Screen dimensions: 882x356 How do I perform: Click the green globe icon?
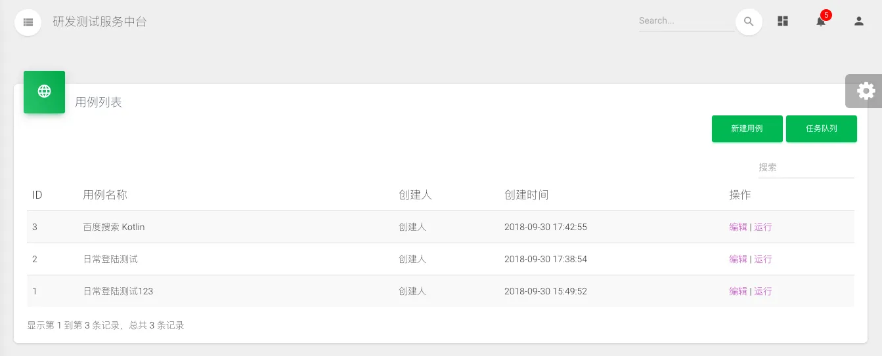point(44,92)
